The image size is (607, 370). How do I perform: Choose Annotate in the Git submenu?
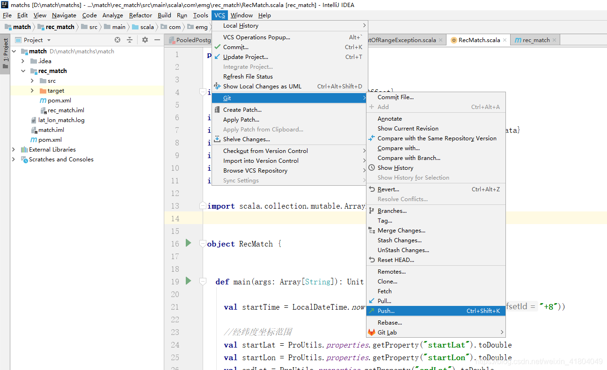(436, 118)
